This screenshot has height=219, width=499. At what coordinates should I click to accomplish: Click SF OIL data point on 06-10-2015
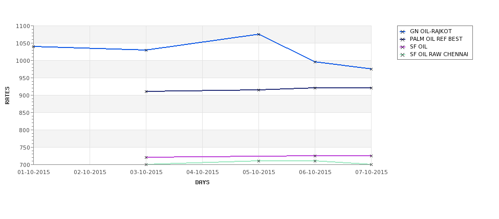point(315,156)
